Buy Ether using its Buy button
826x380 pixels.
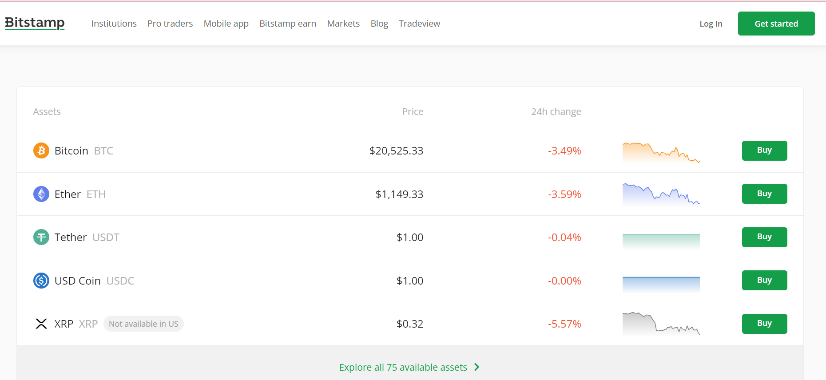(764, 194)
